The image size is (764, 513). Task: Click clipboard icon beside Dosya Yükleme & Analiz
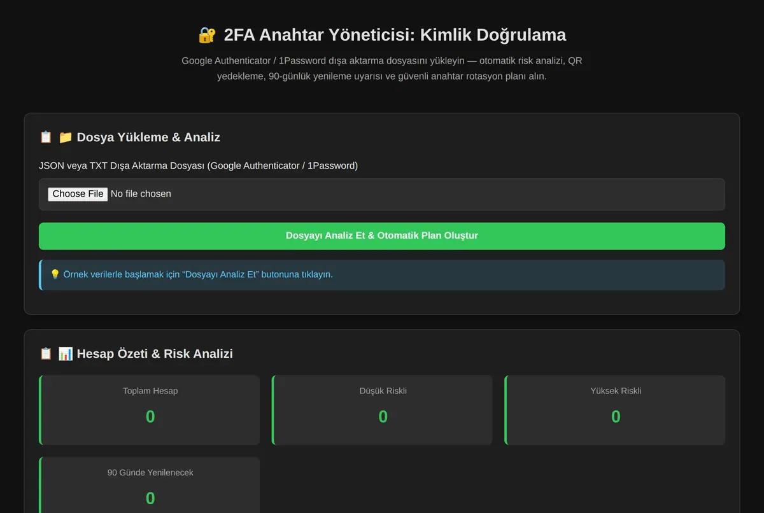(x=46, y=137)
